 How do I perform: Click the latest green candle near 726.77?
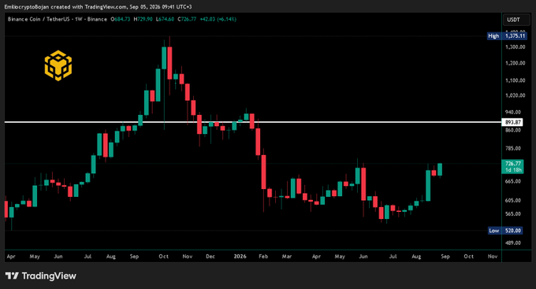click(440, 169)
